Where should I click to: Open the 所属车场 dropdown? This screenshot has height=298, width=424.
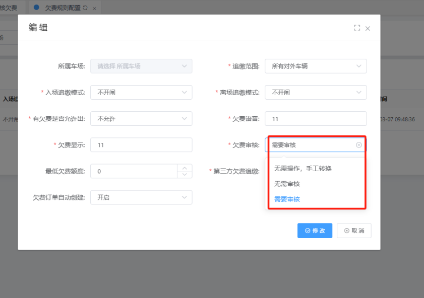point(141,66)
